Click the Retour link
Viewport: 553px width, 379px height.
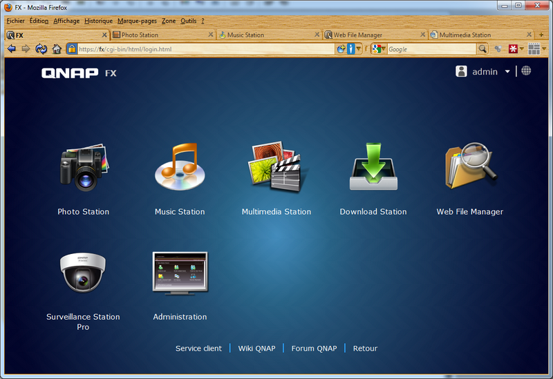pyautogui.click(x=365, y=349)
